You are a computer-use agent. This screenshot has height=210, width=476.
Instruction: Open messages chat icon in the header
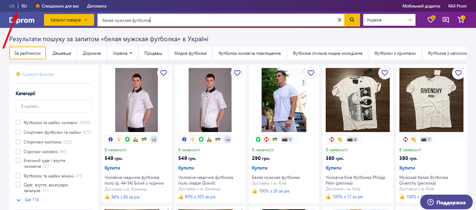pos(446,20)
